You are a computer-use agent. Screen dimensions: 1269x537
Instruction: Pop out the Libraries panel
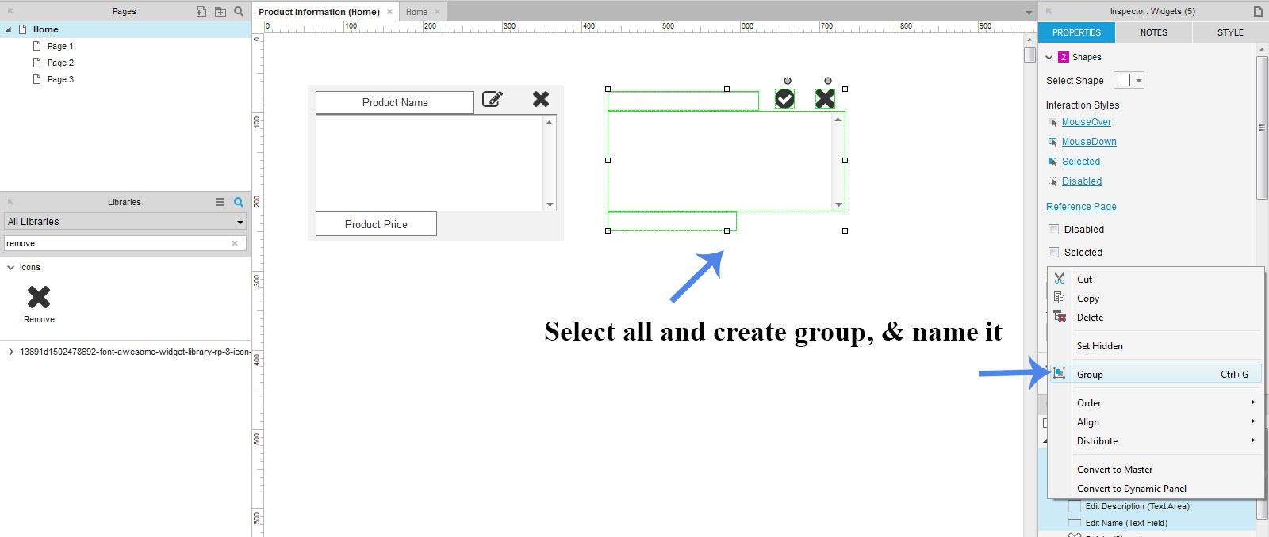click(x=11, y=202)
